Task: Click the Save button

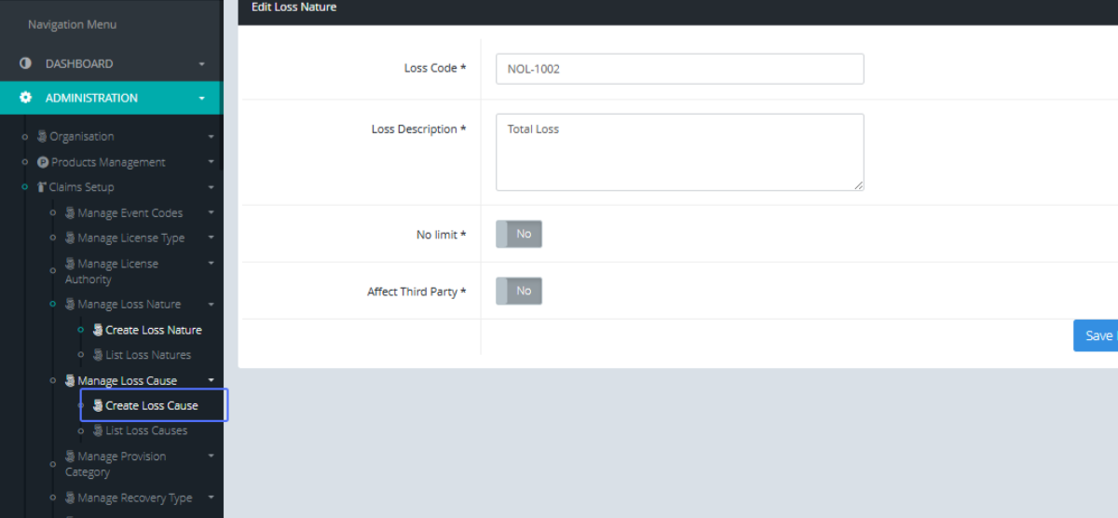Action: pos(1098,335)
